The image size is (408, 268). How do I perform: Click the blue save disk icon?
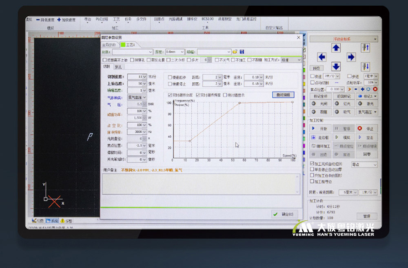point(242,52)
